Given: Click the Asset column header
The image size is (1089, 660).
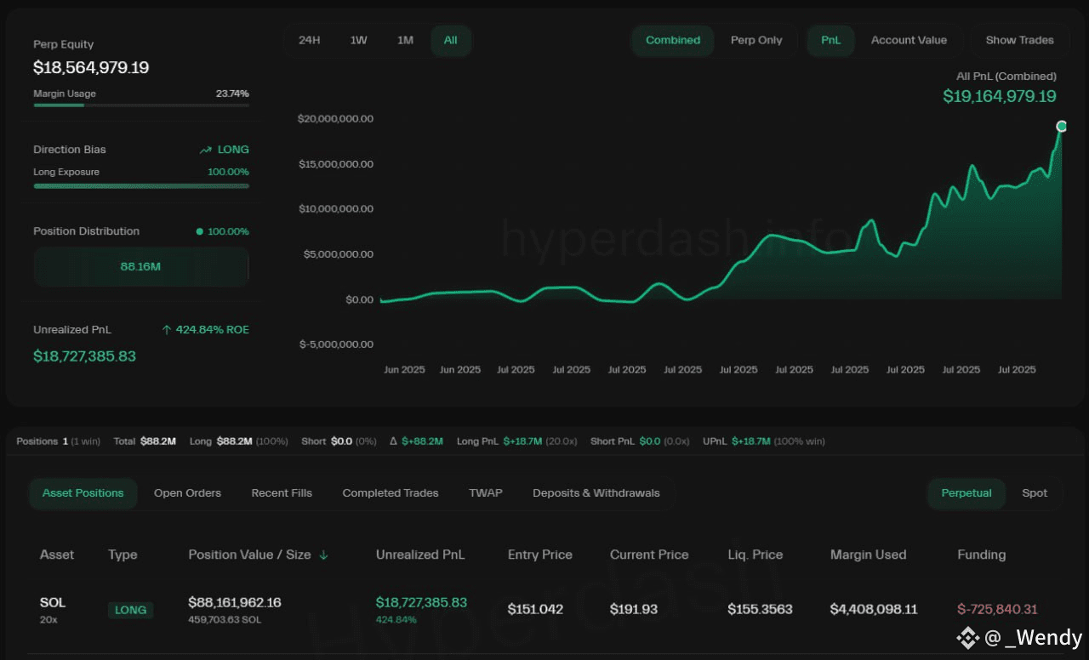Looking at the screenshot, I should [x=57, y=555].
